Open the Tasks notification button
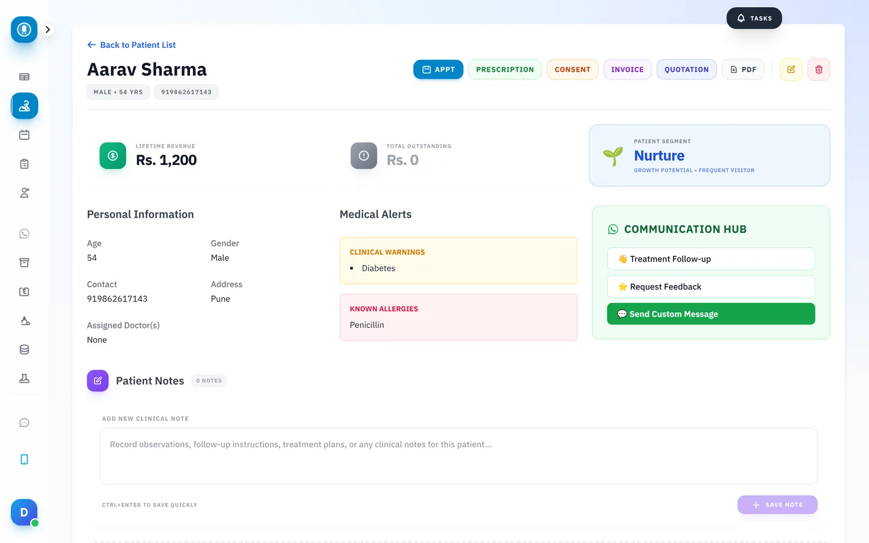Viewport: 869px width, 543px height. pos(754,18)
